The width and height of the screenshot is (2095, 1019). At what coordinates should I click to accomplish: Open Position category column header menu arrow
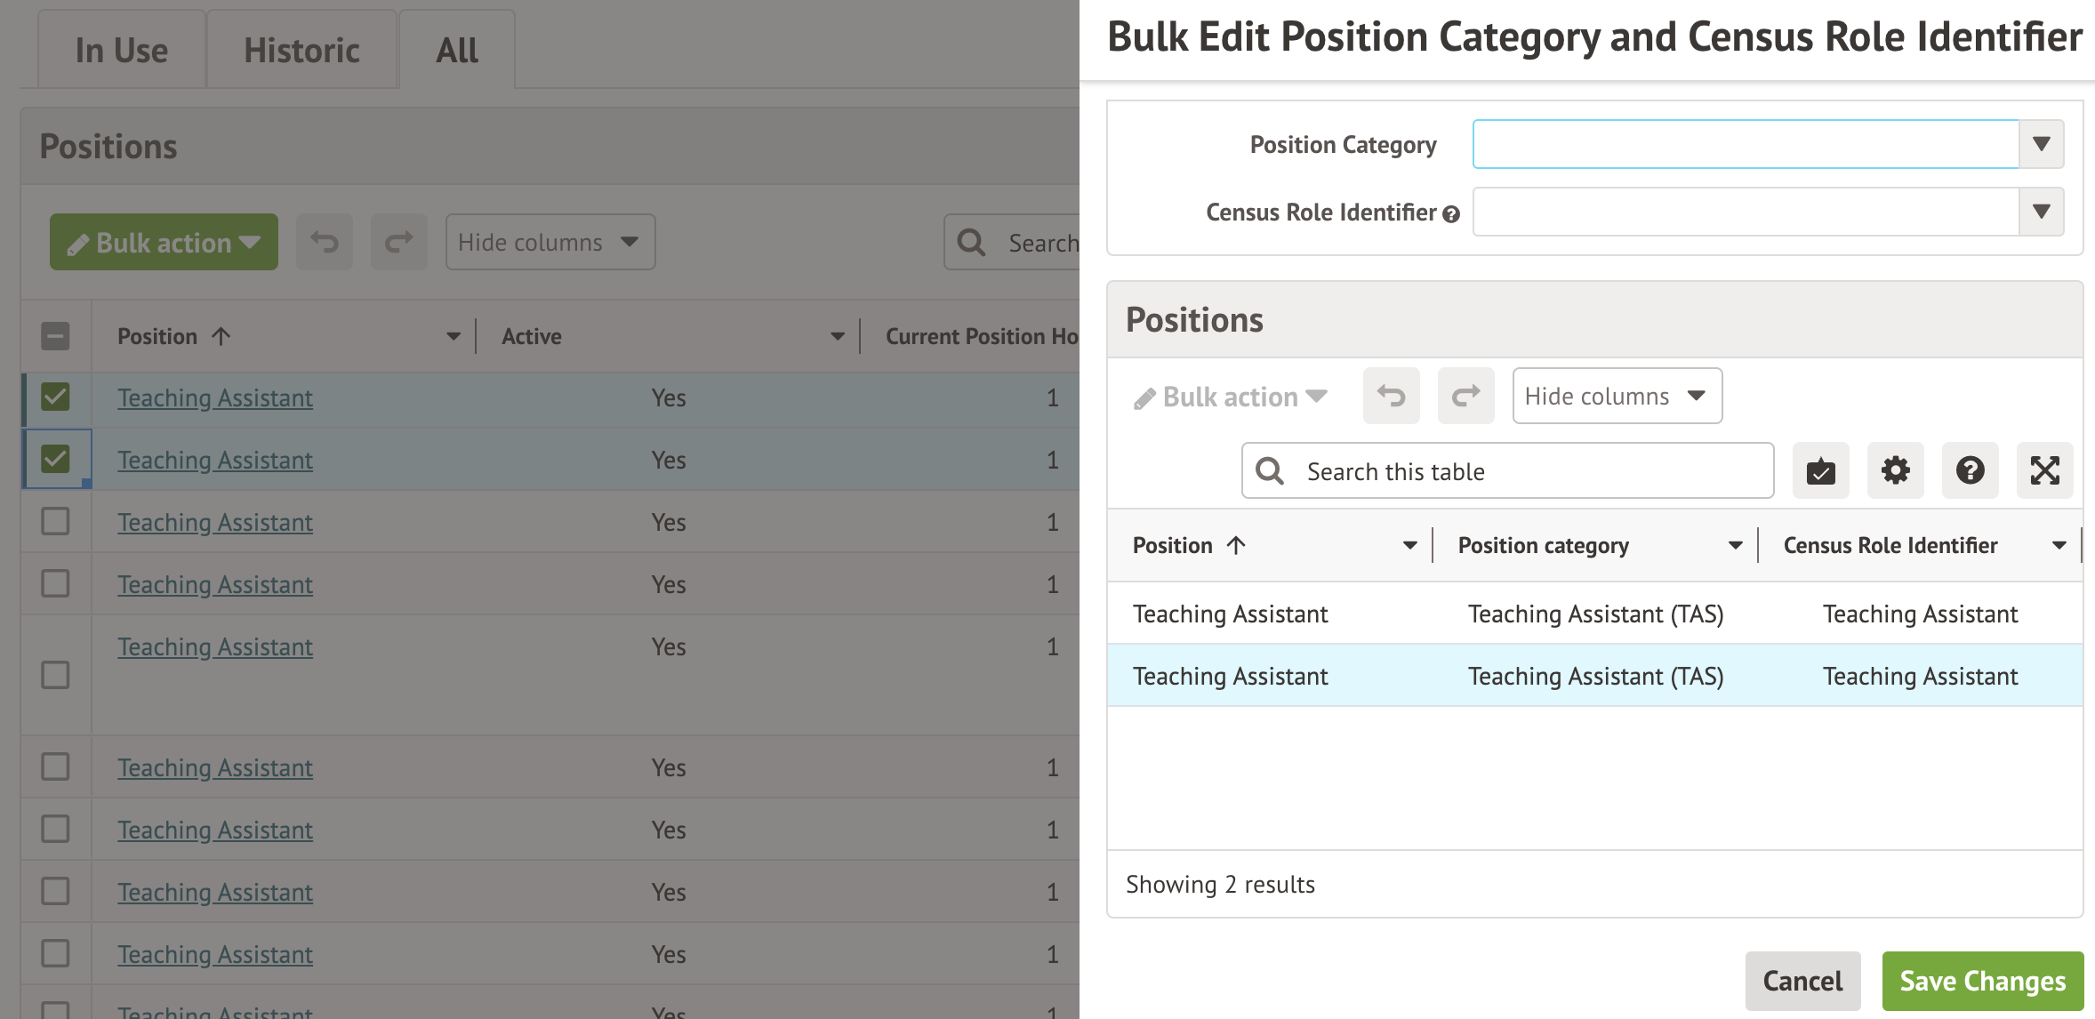pos(1735,545)
